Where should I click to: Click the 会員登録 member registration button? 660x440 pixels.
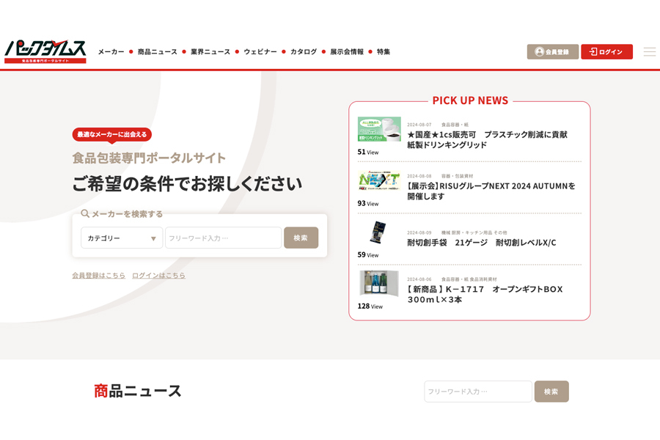point(552,52)
